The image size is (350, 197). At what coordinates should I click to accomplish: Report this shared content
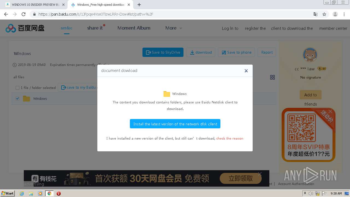point(267,52)
